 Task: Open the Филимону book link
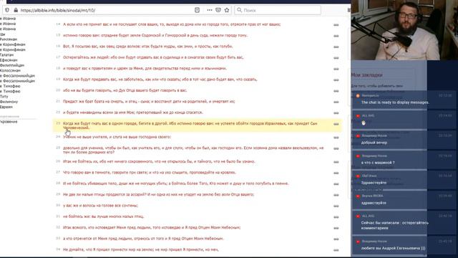pos(9,102)
